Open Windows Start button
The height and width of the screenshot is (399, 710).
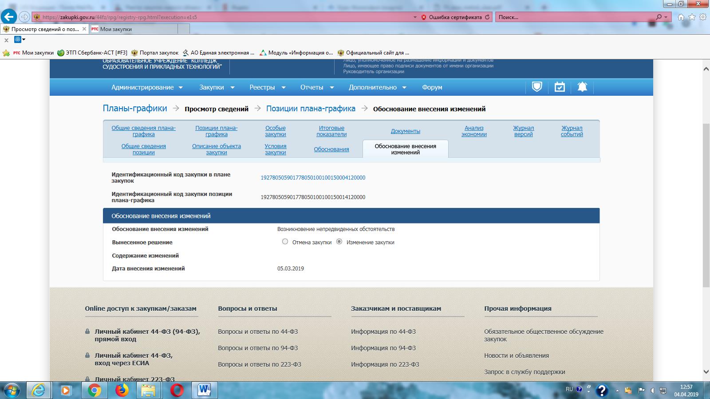coord(12,390)
